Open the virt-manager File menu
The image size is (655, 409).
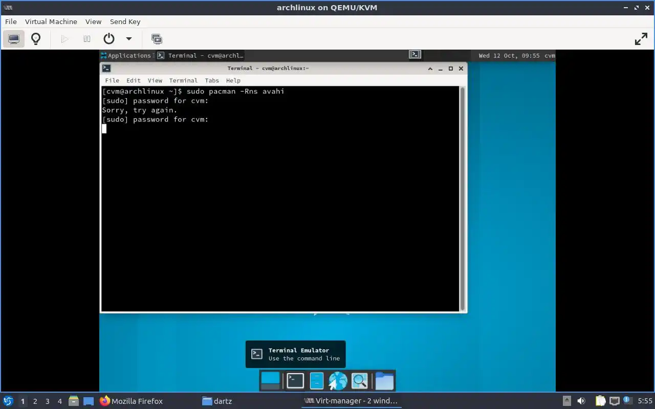pos(11,21)
